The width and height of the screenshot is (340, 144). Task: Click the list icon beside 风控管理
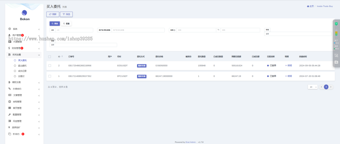pos(10,121)
